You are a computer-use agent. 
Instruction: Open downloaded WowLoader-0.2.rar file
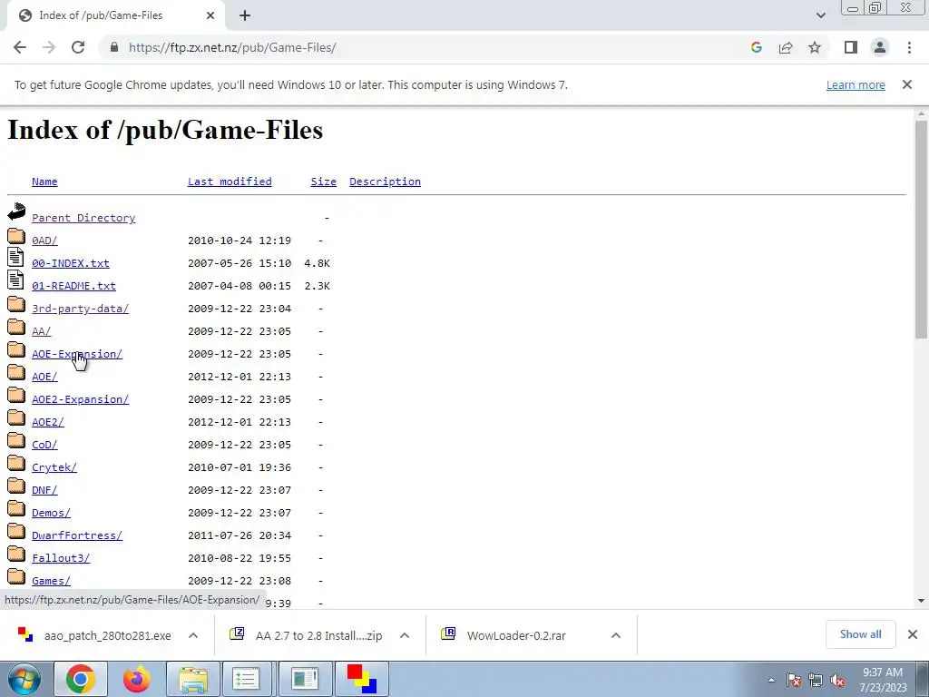[x=516, y=635]
